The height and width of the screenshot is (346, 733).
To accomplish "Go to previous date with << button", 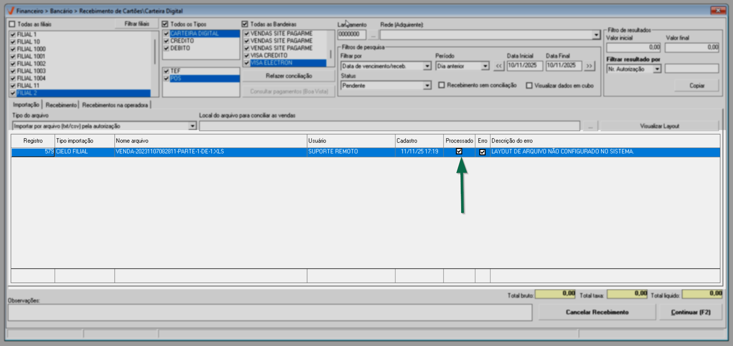I will click(499, 66).
